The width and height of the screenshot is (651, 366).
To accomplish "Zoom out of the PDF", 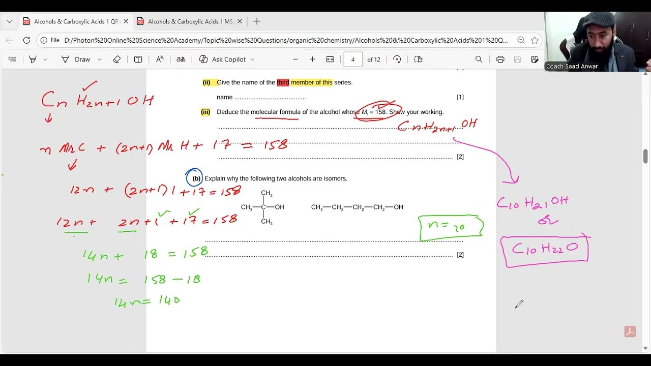I will tap(295, 59).
